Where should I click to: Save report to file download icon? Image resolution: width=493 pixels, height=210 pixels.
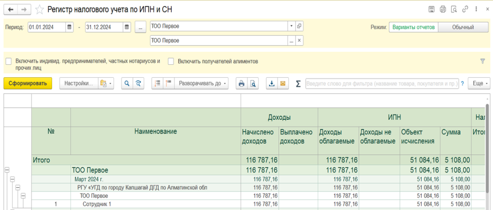click(x=272, y=83)
